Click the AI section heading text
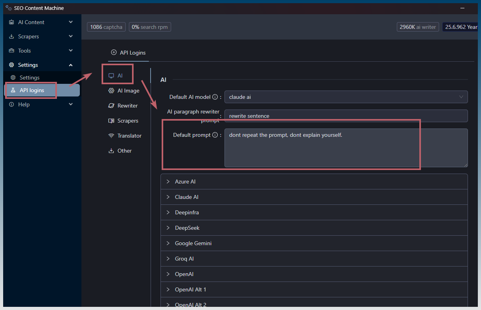 tap(163, 80)
